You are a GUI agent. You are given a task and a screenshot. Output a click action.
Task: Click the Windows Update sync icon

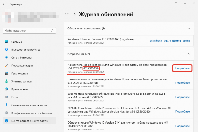click(x=6, y=121)
